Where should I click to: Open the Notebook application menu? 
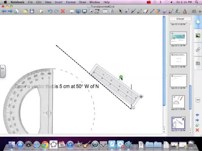pos(17,2)
